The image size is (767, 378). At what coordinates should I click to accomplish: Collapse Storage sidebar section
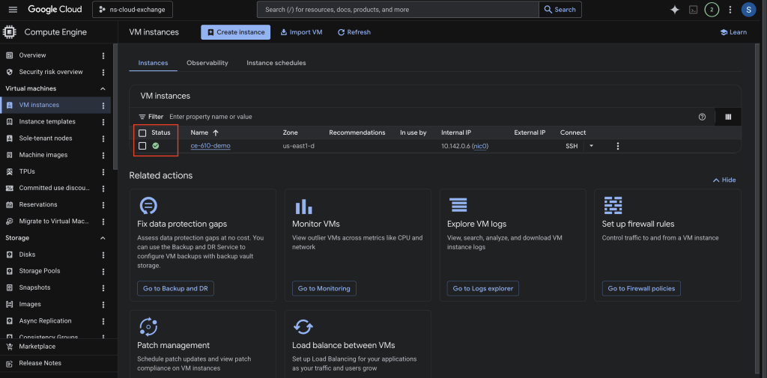(x=103, y=238)
